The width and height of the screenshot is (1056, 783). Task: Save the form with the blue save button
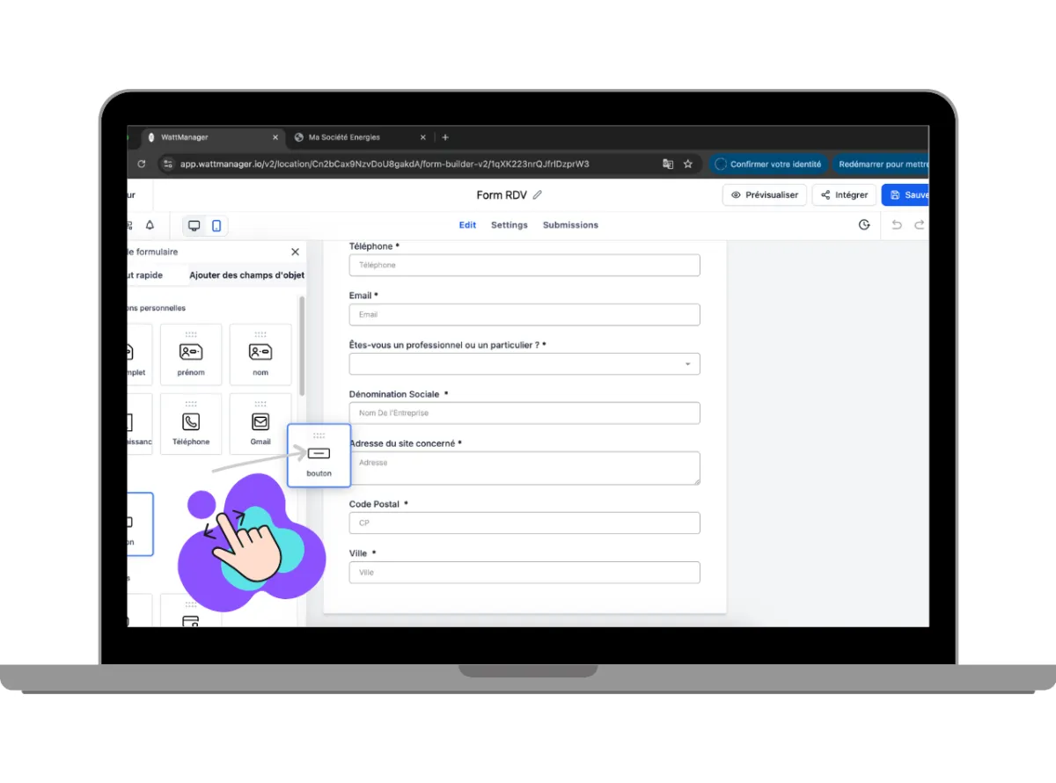pyautogui.click(x=906, y=195)
